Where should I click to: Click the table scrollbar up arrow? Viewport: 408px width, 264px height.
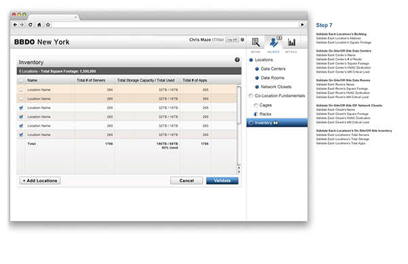tap(239, 168)
